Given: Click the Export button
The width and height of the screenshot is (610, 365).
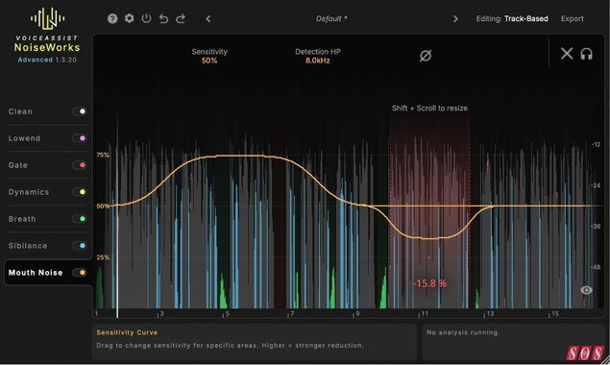Looking at the screenshot, I should click(x=572, y=18).
